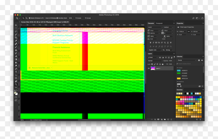
Task: Toggle width-height link in Properties
Action: pos(189,32)
